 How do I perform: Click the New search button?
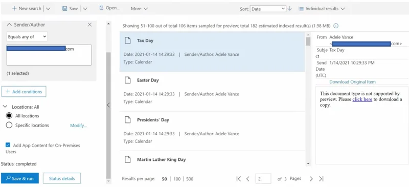click(x=27, y=9)
